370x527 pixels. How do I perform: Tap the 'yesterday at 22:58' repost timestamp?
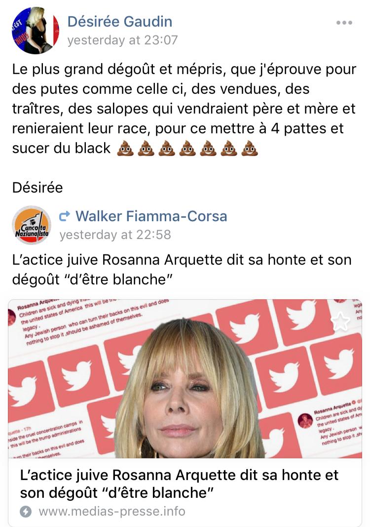115,235
